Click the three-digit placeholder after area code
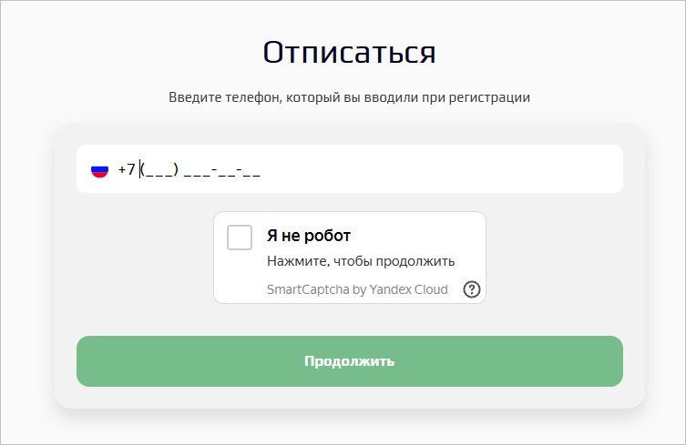This screenshot has height=445, width=686. 197,169
